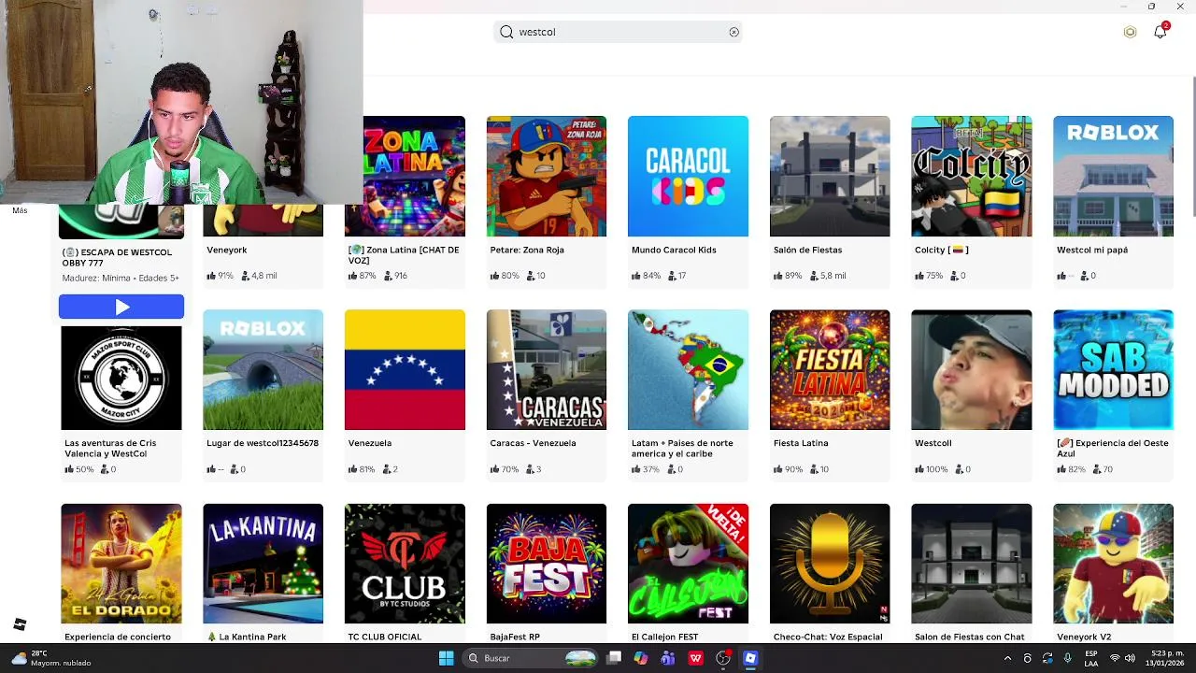This screenshot has height=673, width=1196.
Task: Open El Callejon FEST thumbnail
Action: [x=688, y=564]
